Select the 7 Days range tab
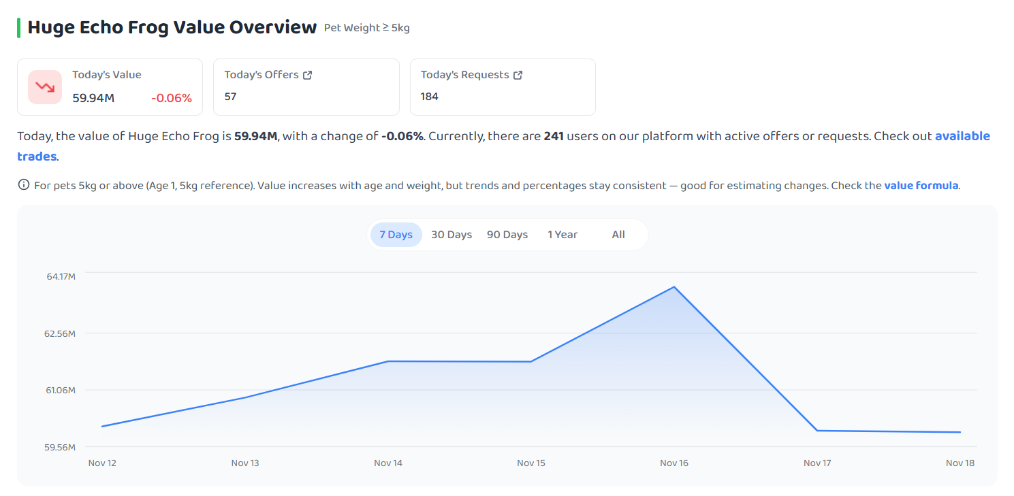 pyautogui.click(x=396, y=235)
